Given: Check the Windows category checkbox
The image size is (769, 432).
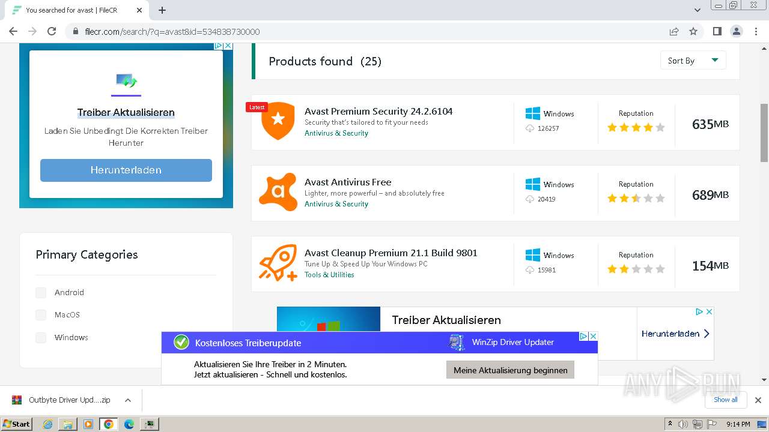Looking at the screenshot, I should point(41,337).
